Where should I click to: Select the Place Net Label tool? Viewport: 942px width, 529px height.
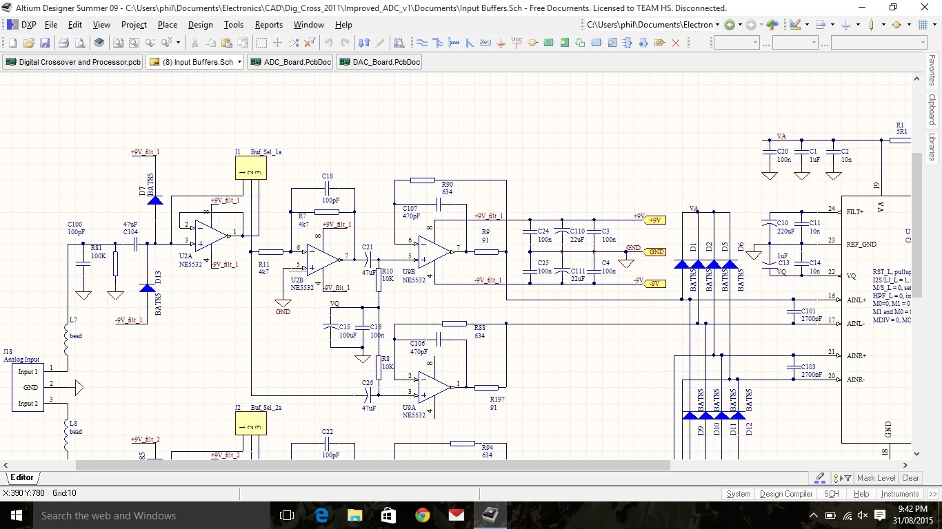[485, 43]
